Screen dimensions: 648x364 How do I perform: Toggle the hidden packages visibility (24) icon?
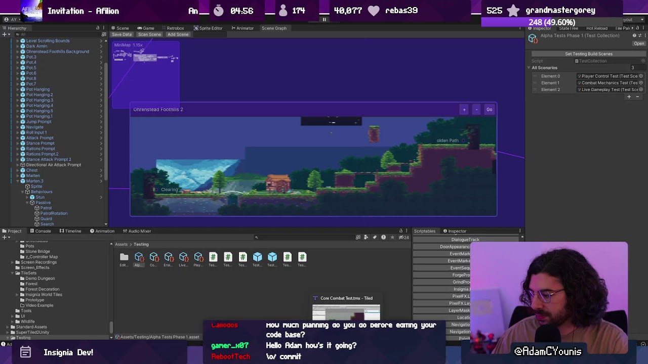click(x=403, y=237)
